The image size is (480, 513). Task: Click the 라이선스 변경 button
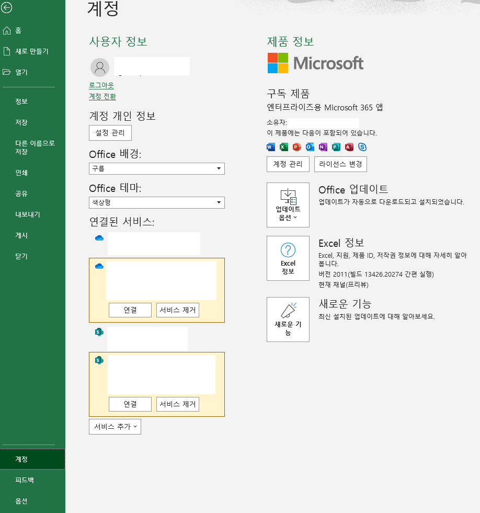click(340, 164)
